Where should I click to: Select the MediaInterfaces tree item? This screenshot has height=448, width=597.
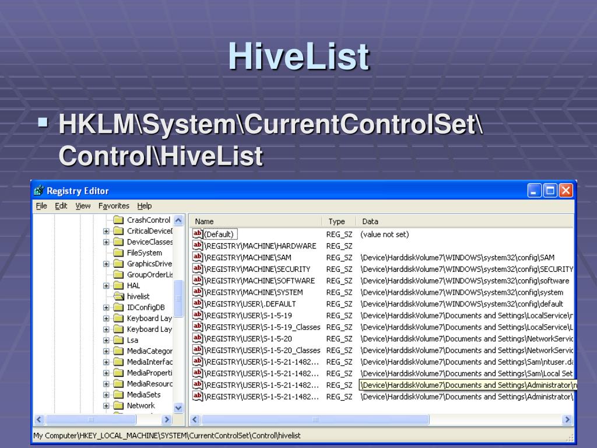[x=150, y=362]
